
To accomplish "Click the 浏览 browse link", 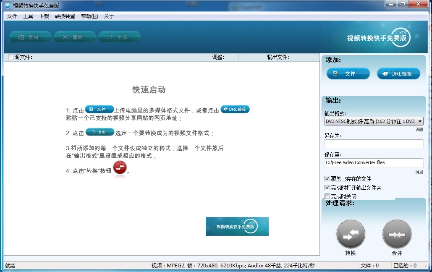I will 419,172.
